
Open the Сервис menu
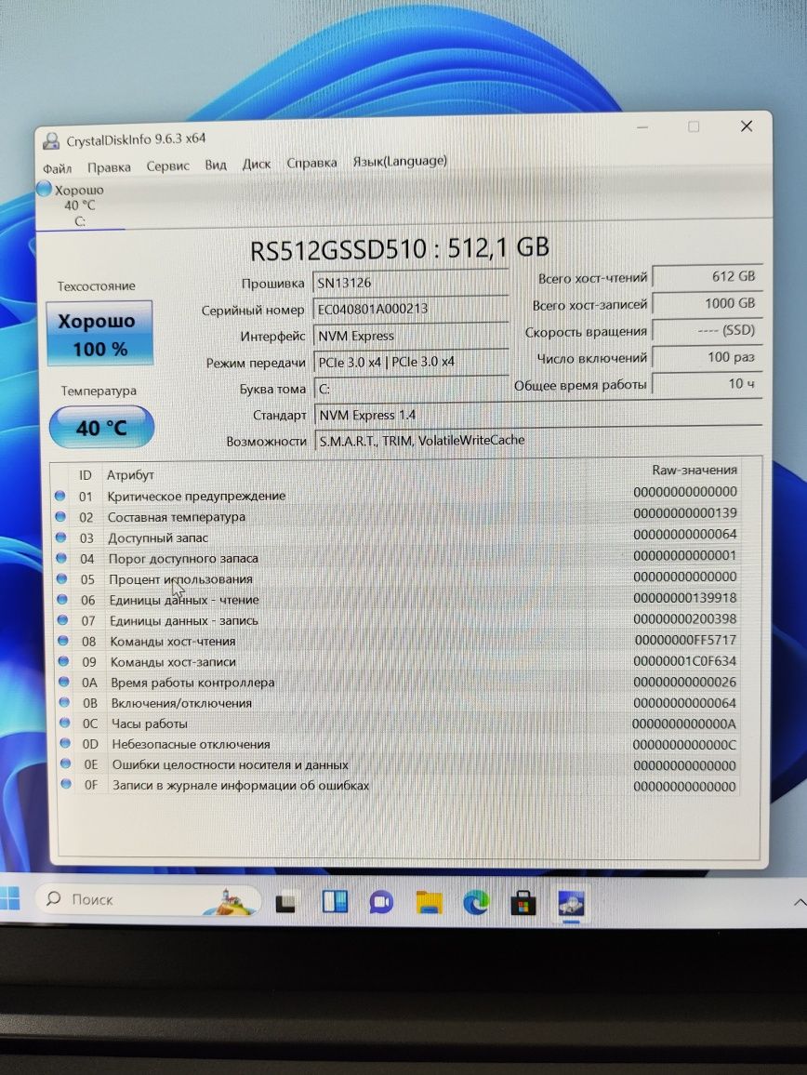168,166
